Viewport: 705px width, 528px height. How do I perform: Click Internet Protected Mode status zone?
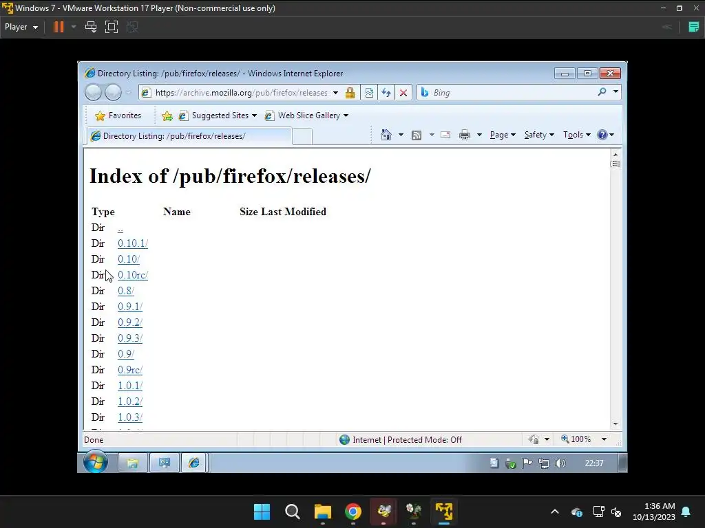coord(401,439)
